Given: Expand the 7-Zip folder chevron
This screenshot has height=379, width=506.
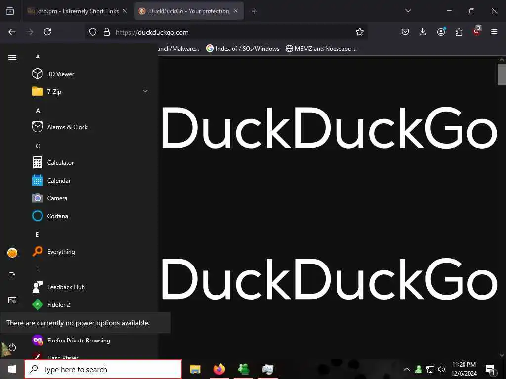Looking at the screenshot, I should tap(145, 91).
